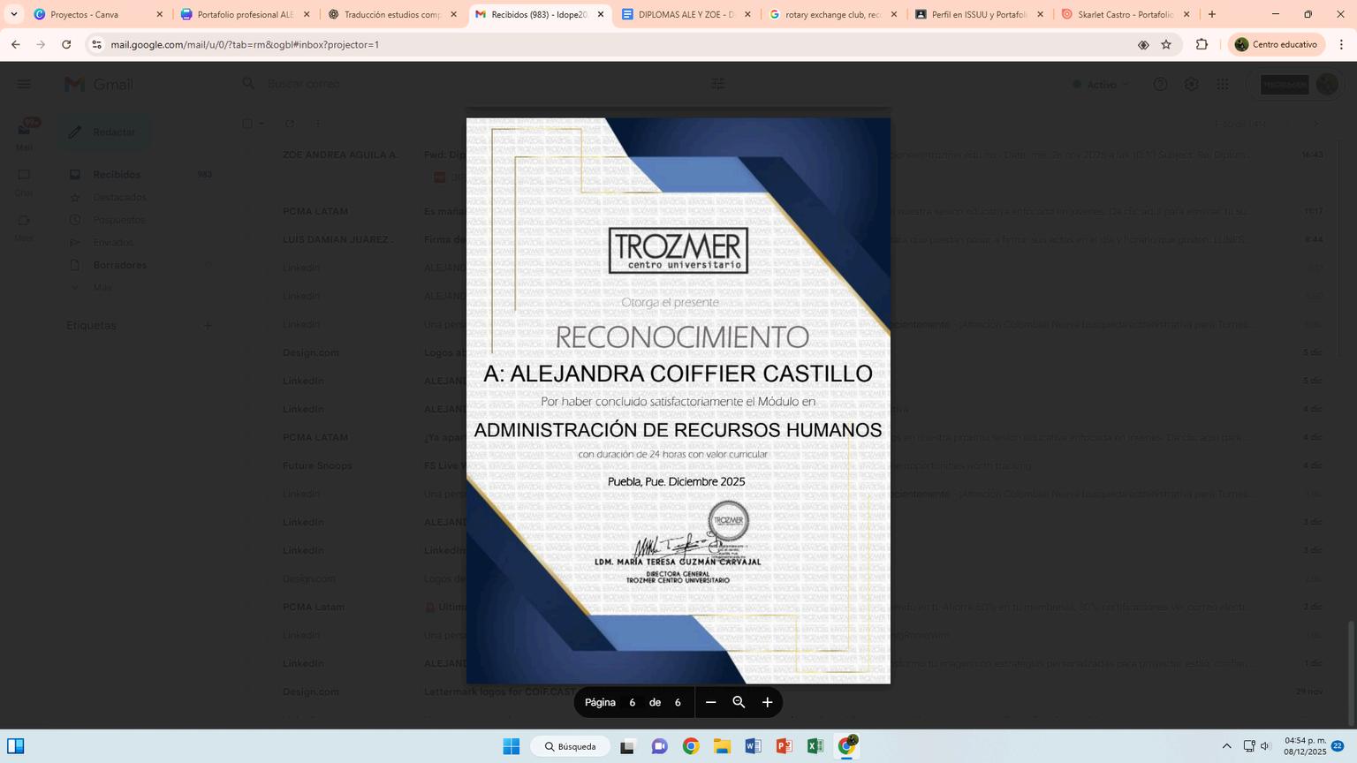Expand Más in Gmail sidebar

tap(102, 287)
